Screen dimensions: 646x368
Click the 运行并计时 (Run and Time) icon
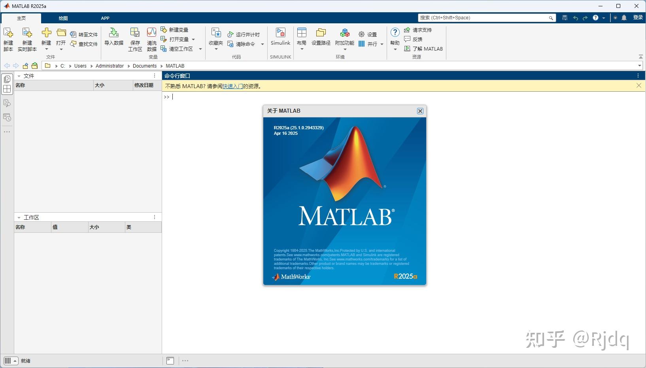tap(230, 34)
